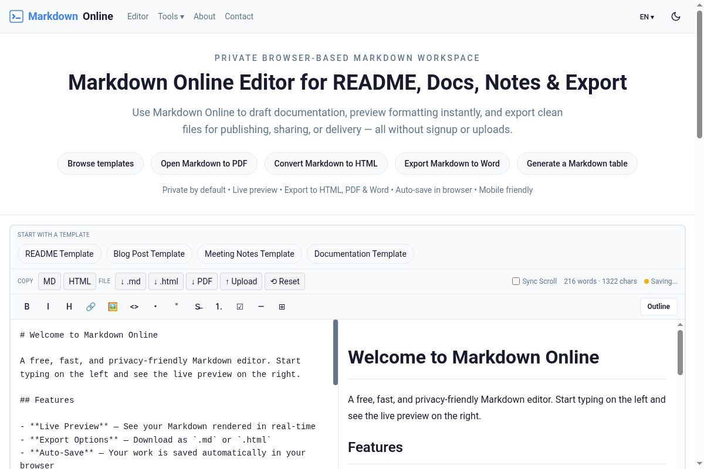Image resolution: width=704 pixels, height=469 pixels.
Task: Apply bold formatting with the B icon
Action: coord(27,307)
